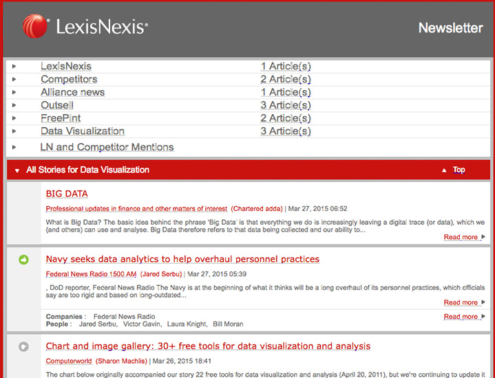This screenshot has height=378, width=495.
Task: Click 3 Article(s) link for Outsell row
Action: pos(286,105)
